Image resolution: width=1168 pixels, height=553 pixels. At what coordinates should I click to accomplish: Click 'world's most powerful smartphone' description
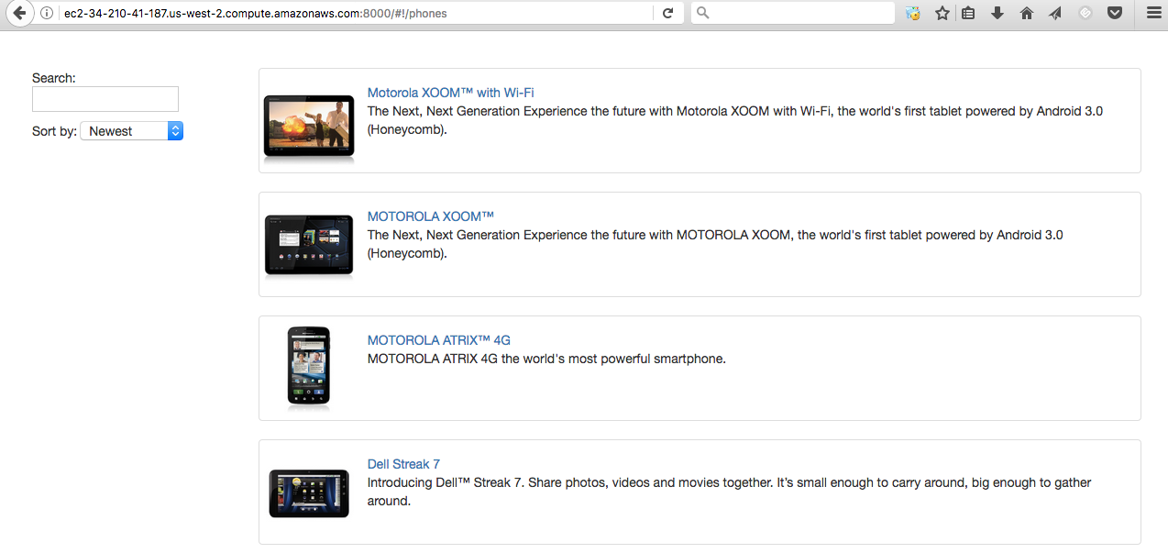pos(546,359)
